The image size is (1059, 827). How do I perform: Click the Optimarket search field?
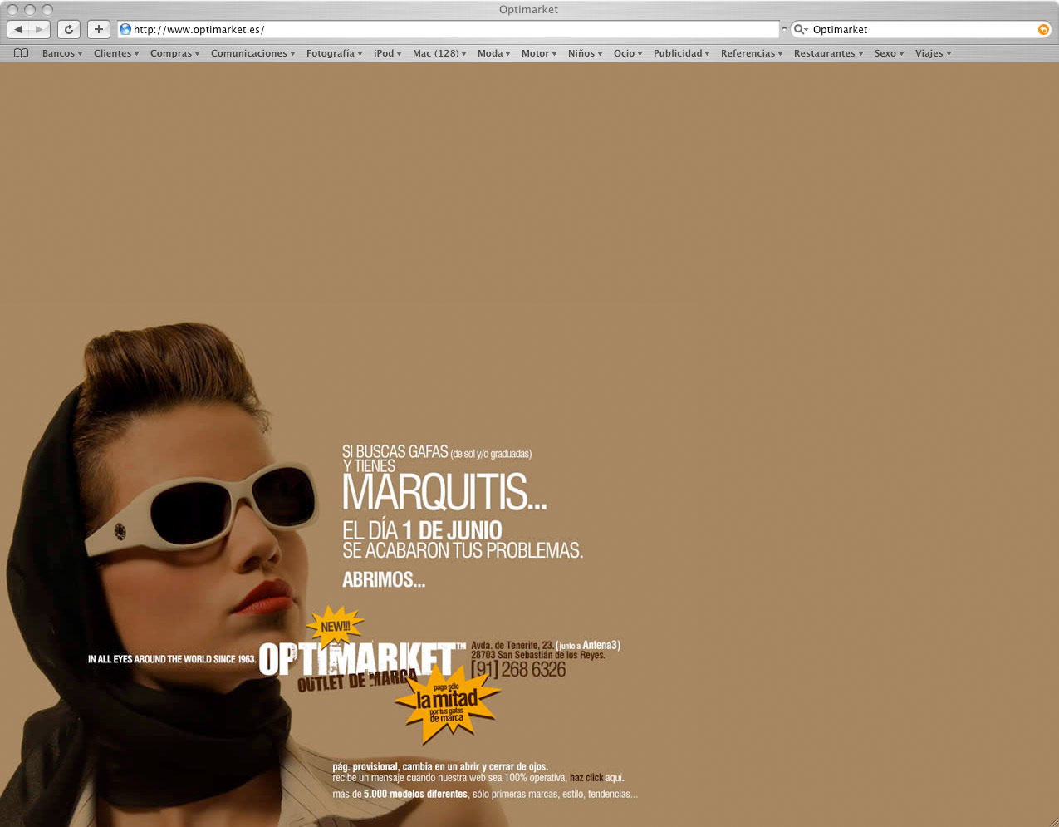pos(920,29)
